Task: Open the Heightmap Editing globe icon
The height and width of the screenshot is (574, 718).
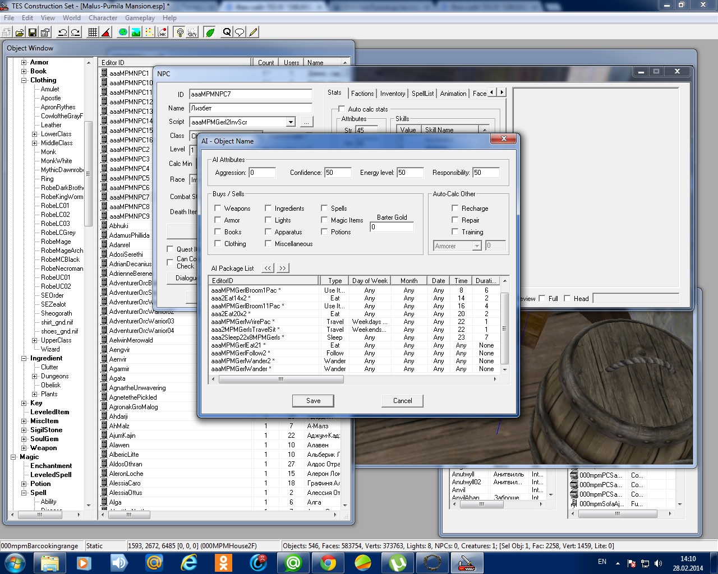Action: tap(123, 33)
